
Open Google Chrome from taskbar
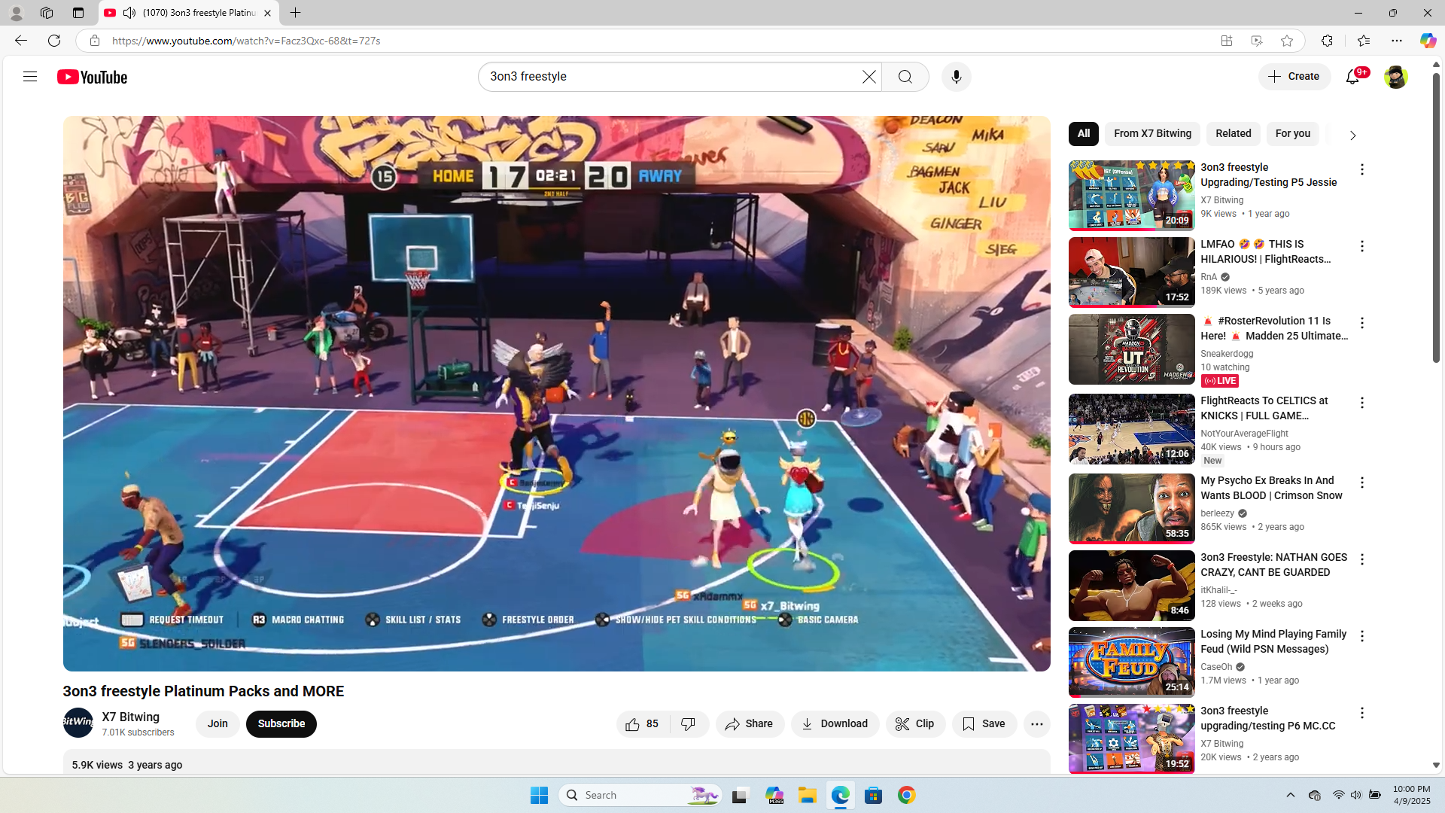907,795
